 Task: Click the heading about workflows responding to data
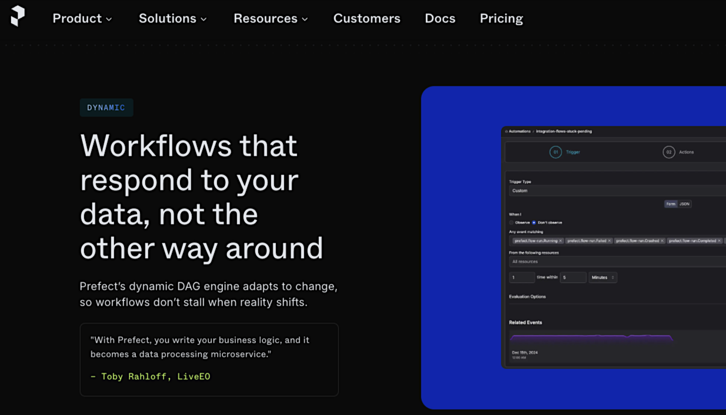[x=201, y=196]
